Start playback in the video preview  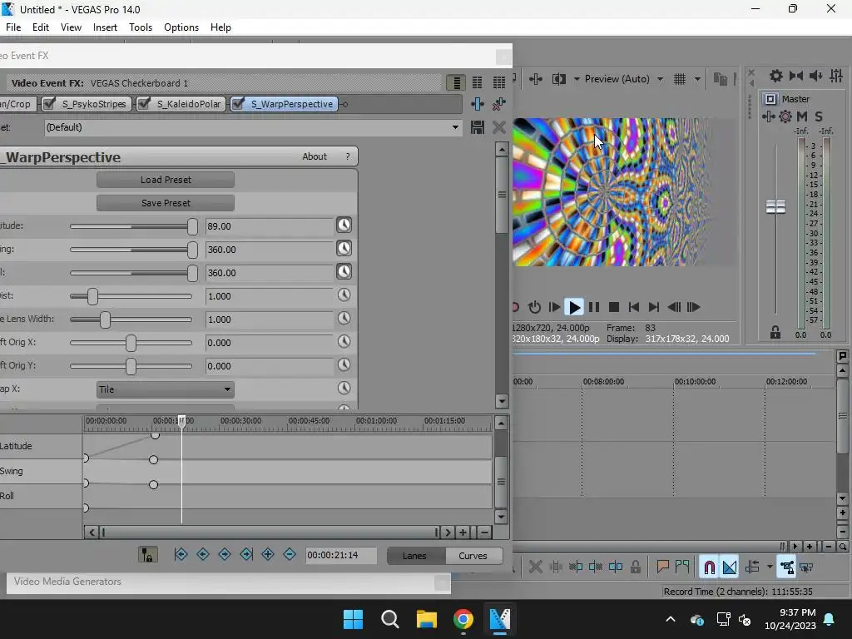tap(574, 308)
